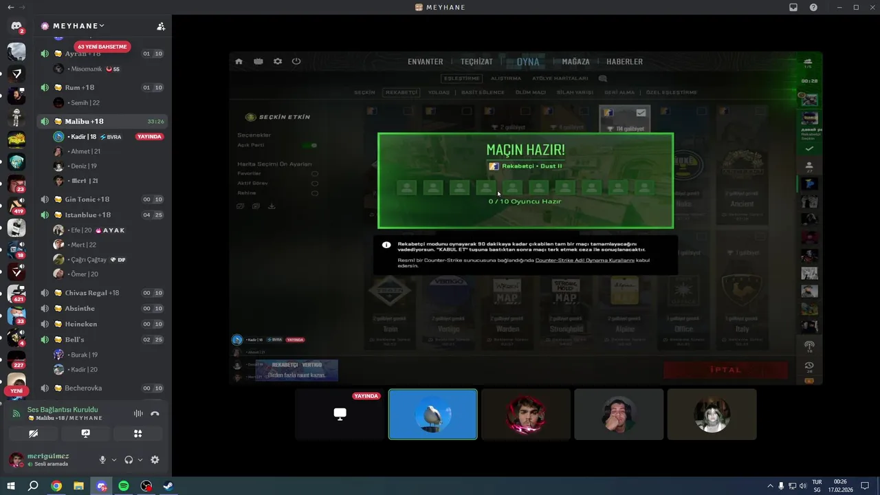Screen dimensions: 880x495
Task: Click the ENVANTER tab in the stream
Action: point(426,62)
